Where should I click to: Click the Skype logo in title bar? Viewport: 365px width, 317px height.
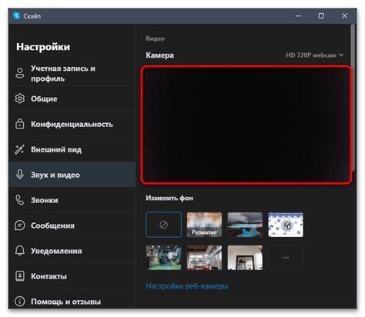(x=17, y=16)
